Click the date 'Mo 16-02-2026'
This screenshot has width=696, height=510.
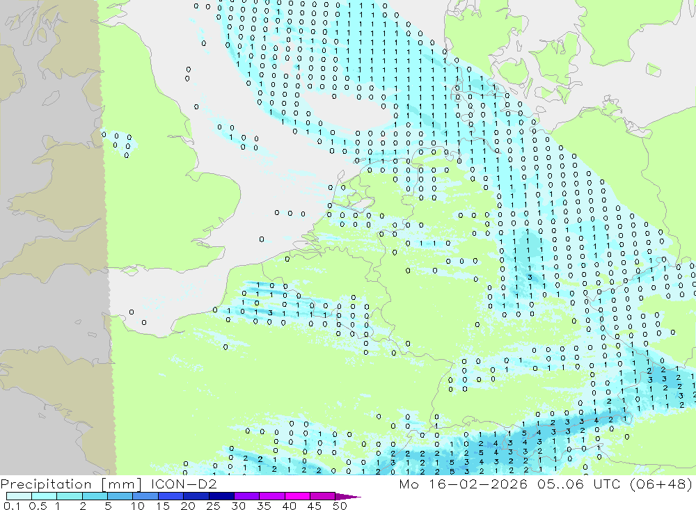(x=463, y=484)
